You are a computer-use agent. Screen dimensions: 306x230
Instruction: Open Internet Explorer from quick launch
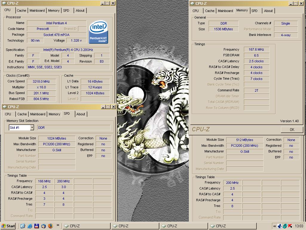30,226
